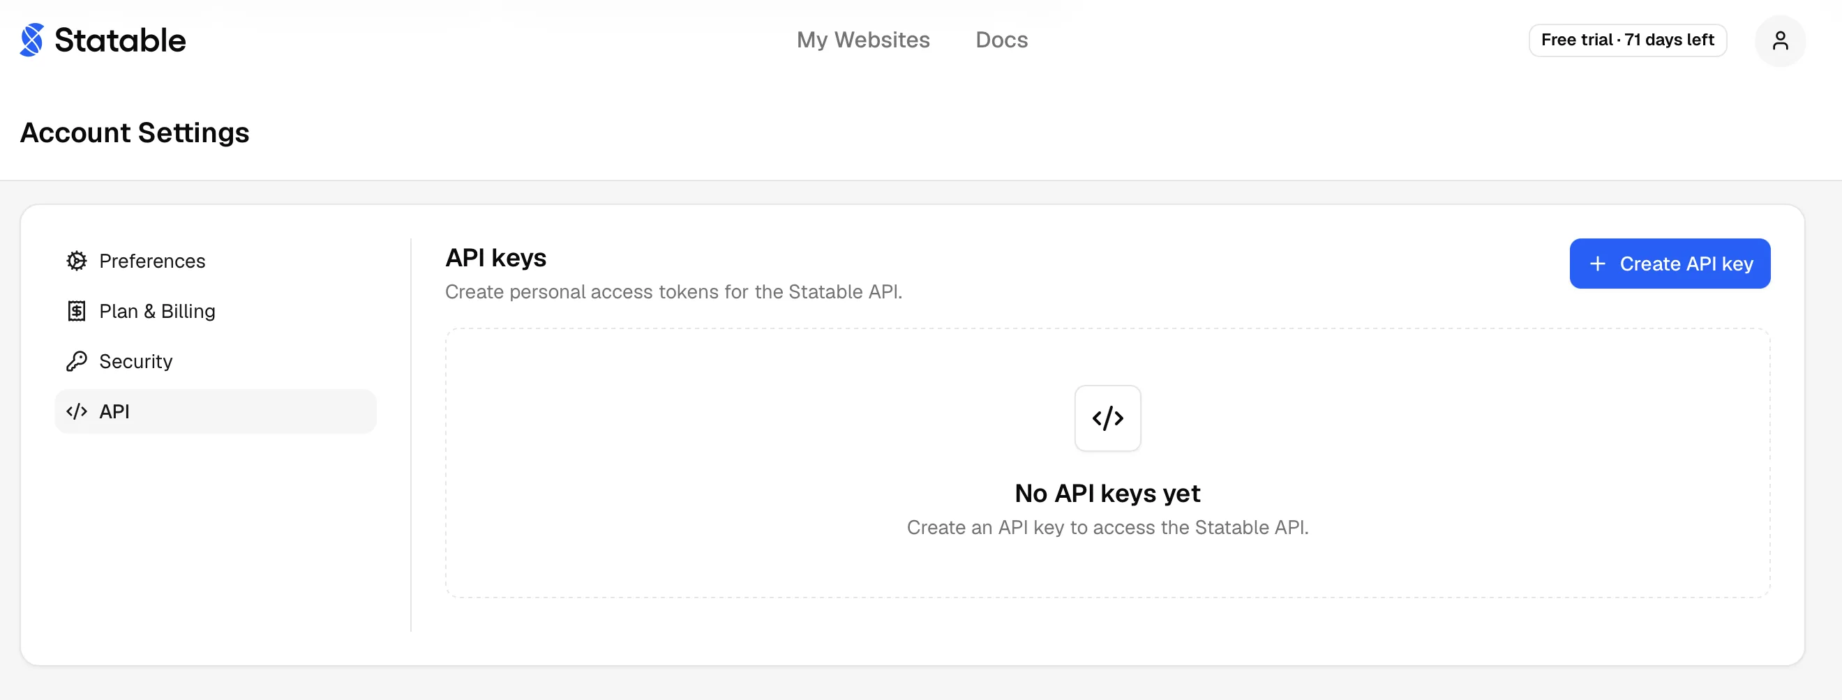This screenshot has width=1842, height=700.
Task: Open the Security settings section
Action: [215, 361]
